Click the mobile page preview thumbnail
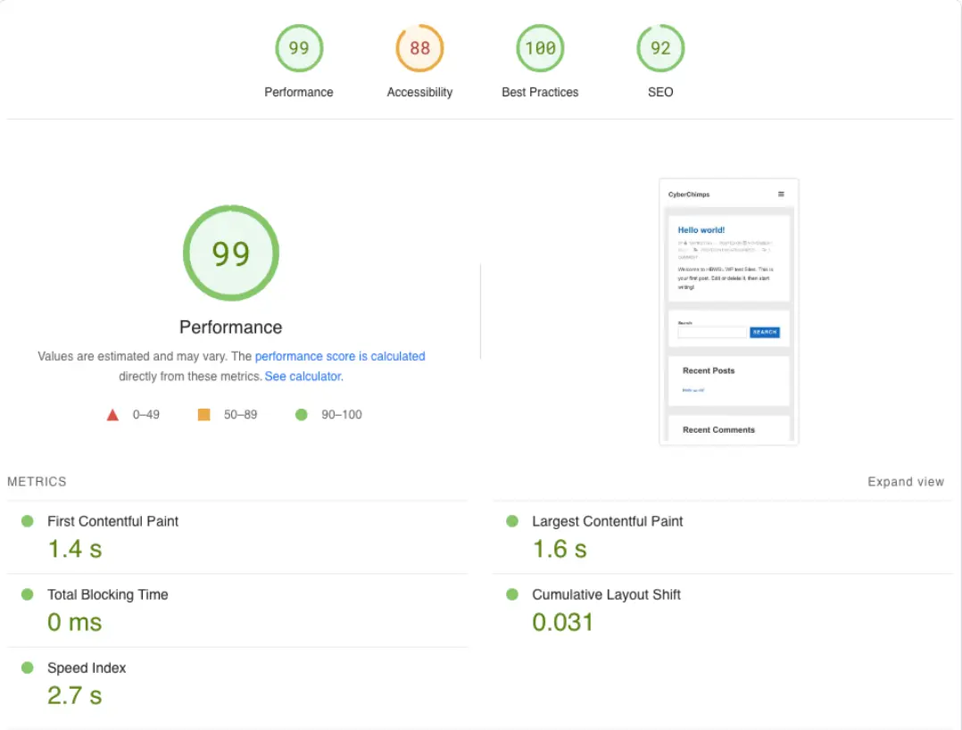Viewport: 962px width, 730px height. [x=728, y=311]
